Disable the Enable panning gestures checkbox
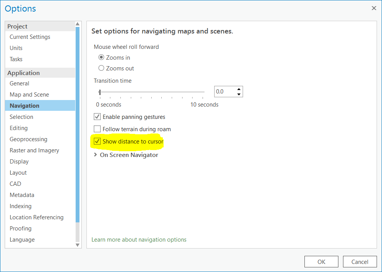 click(97, 117)
